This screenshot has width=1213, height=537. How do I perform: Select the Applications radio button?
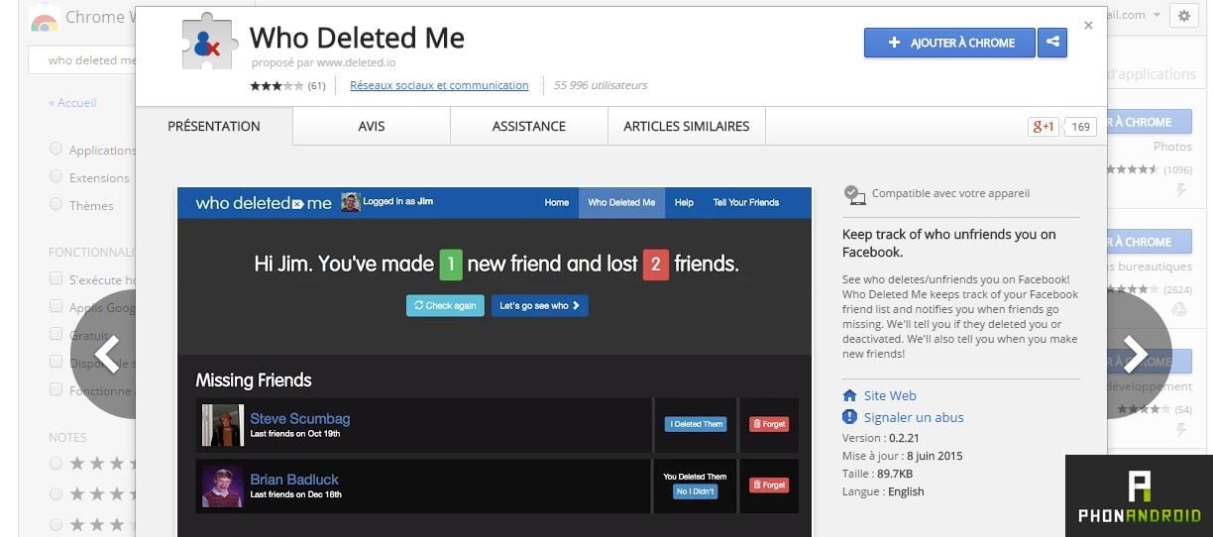click(x=56, y=150)
